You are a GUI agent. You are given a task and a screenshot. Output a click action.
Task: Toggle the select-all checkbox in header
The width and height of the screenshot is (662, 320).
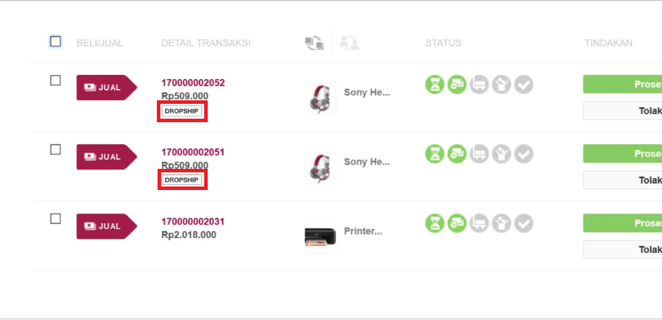pyautogui.click(x=55, y=42)
